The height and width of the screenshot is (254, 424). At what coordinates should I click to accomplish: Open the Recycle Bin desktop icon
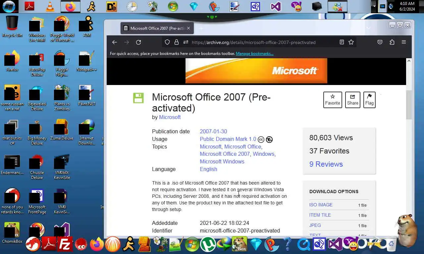tap(12, 26)
